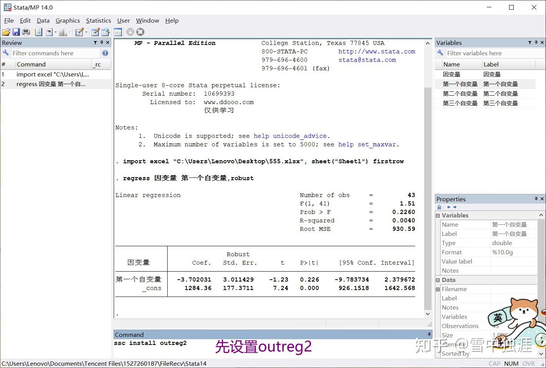Click the Print toolbar icon
This screenshot has height=368, width=546.
point(26,32)
